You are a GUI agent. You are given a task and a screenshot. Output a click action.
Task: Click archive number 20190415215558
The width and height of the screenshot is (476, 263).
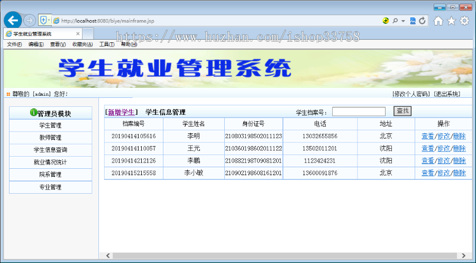[134, 173]
